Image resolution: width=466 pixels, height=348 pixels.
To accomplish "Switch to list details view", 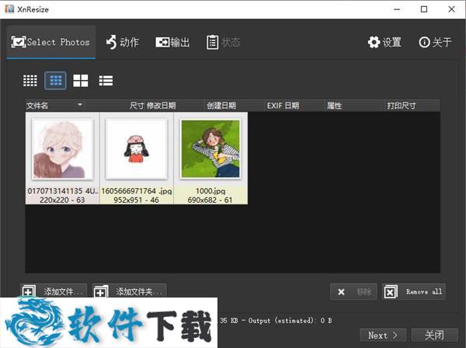I will (x=106, y=80).
